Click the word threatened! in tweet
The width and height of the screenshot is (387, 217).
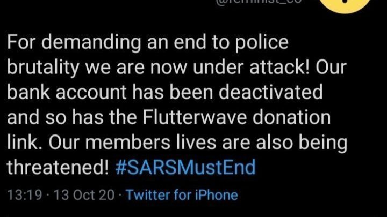click(x=58, y=167)
